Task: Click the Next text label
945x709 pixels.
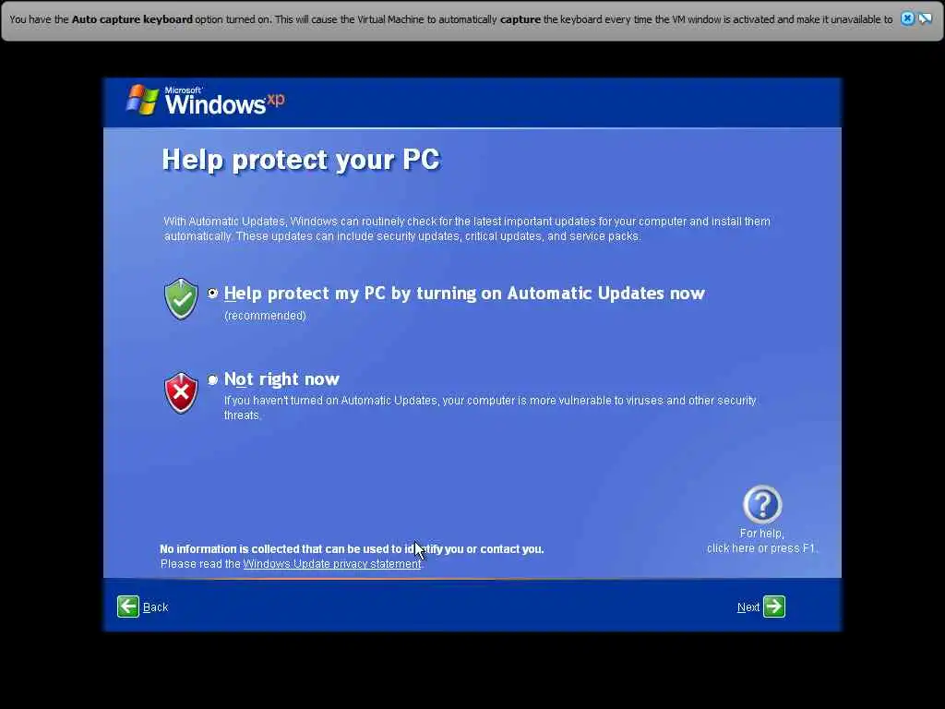Action: tap(748, 607)
